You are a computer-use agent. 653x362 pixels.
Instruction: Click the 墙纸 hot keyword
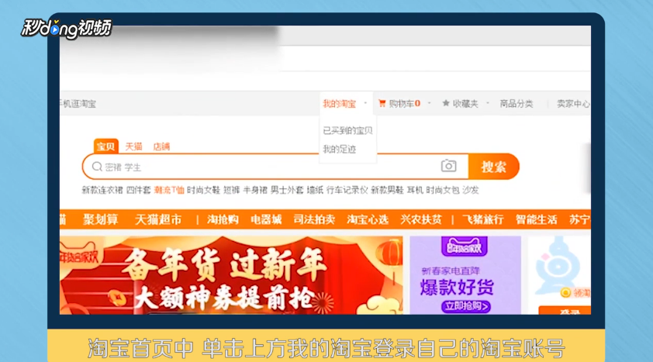(x=315, y=190)
